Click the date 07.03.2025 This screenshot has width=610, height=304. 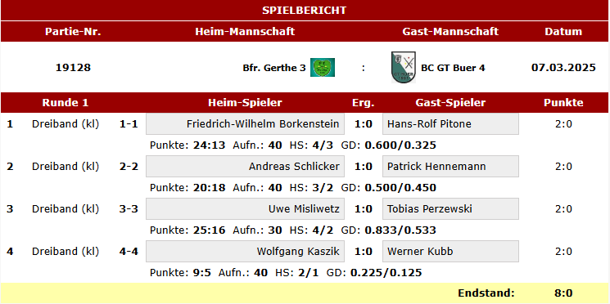pos(563,68)
